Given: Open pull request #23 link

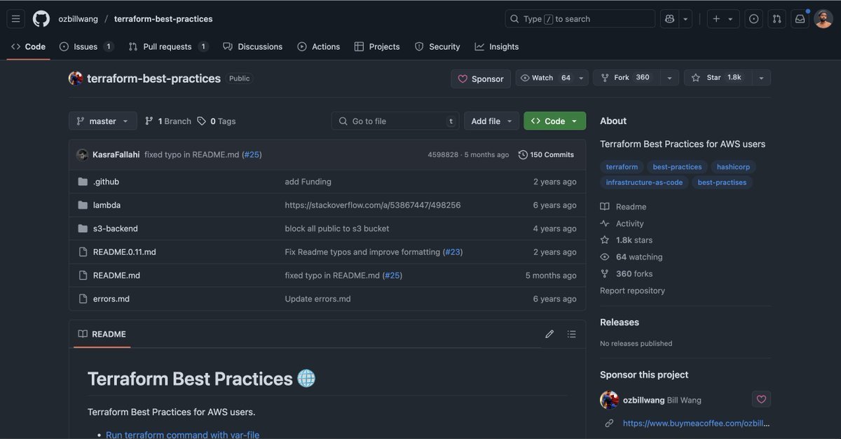Looking at the screenshot, I should 453,252.
